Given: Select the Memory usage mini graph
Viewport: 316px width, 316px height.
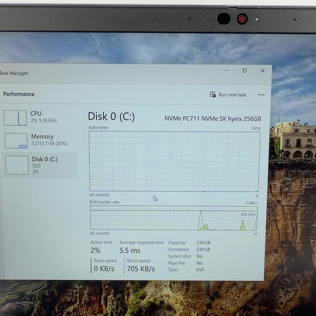Looking at the screenshot, I should click(16, 141).
